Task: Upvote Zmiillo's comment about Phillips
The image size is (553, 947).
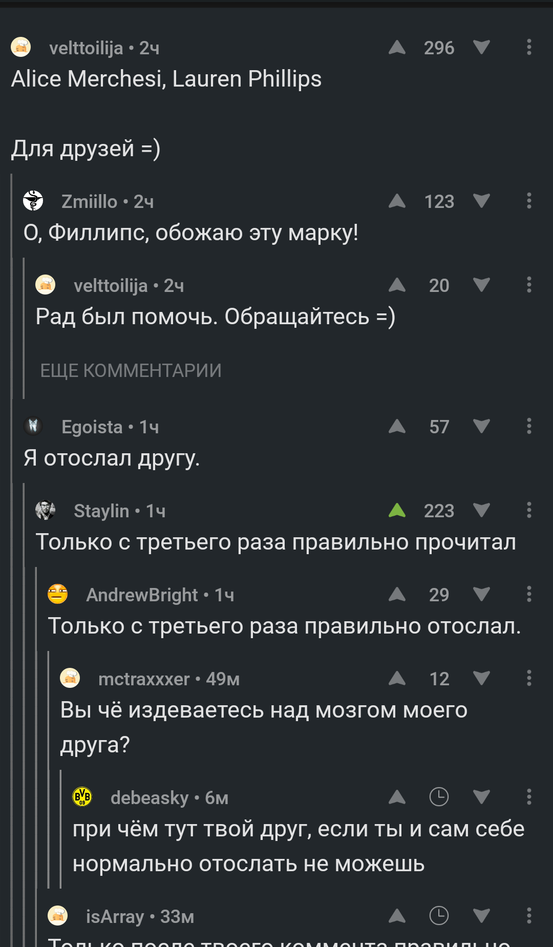Action: (x=397, y=201)
